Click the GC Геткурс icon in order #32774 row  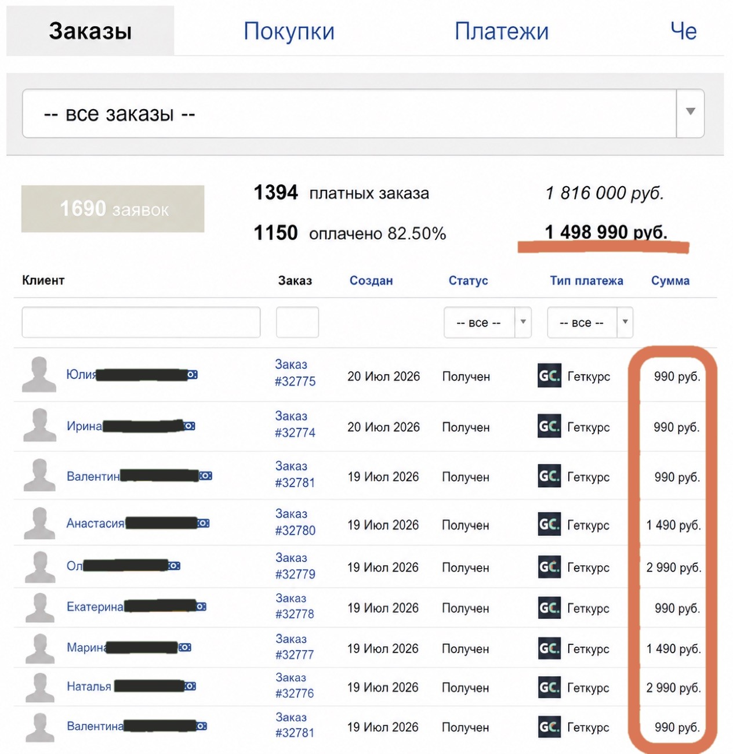pyautogui.click(x=549, y=426)
